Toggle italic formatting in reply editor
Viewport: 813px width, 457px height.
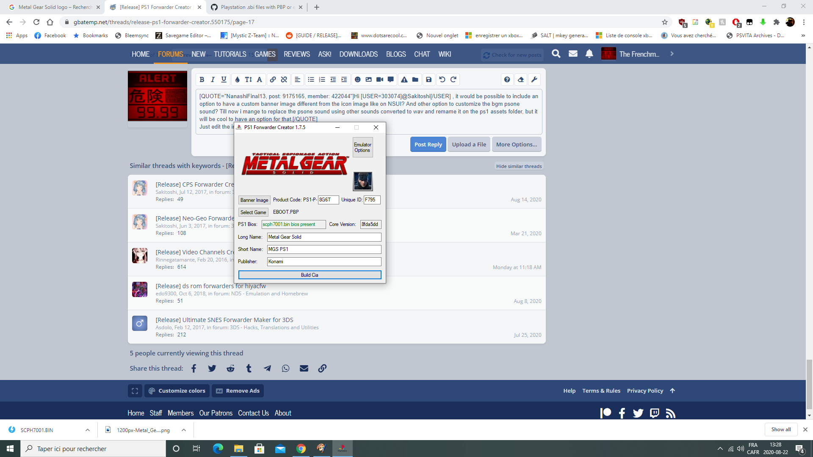(213, 80)
